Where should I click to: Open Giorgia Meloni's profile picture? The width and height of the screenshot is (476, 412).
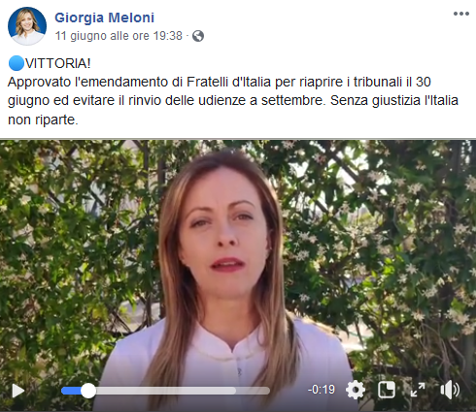click(27, 26)
